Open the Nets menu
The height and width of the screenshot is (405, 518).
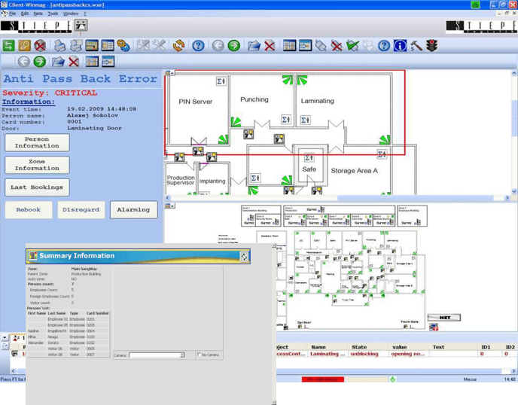point(38,14)
